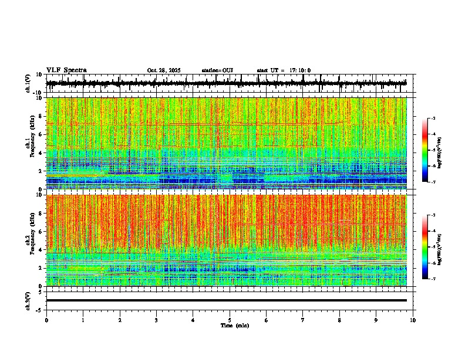Click the "station=OUI" header label
Viewport: 465px width, 359px height.
click(x=217, y=70)
